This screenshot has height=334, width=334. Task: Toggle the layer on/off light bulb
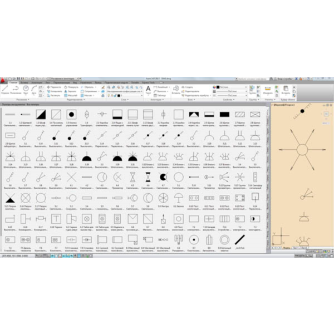pos(109,96)
